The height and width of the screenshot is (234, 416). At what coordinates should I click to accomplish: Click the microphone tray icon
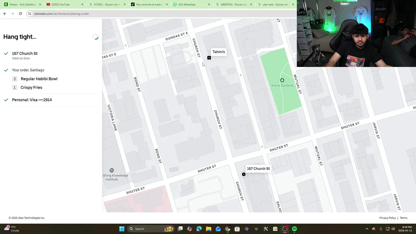tap(381, 229)
